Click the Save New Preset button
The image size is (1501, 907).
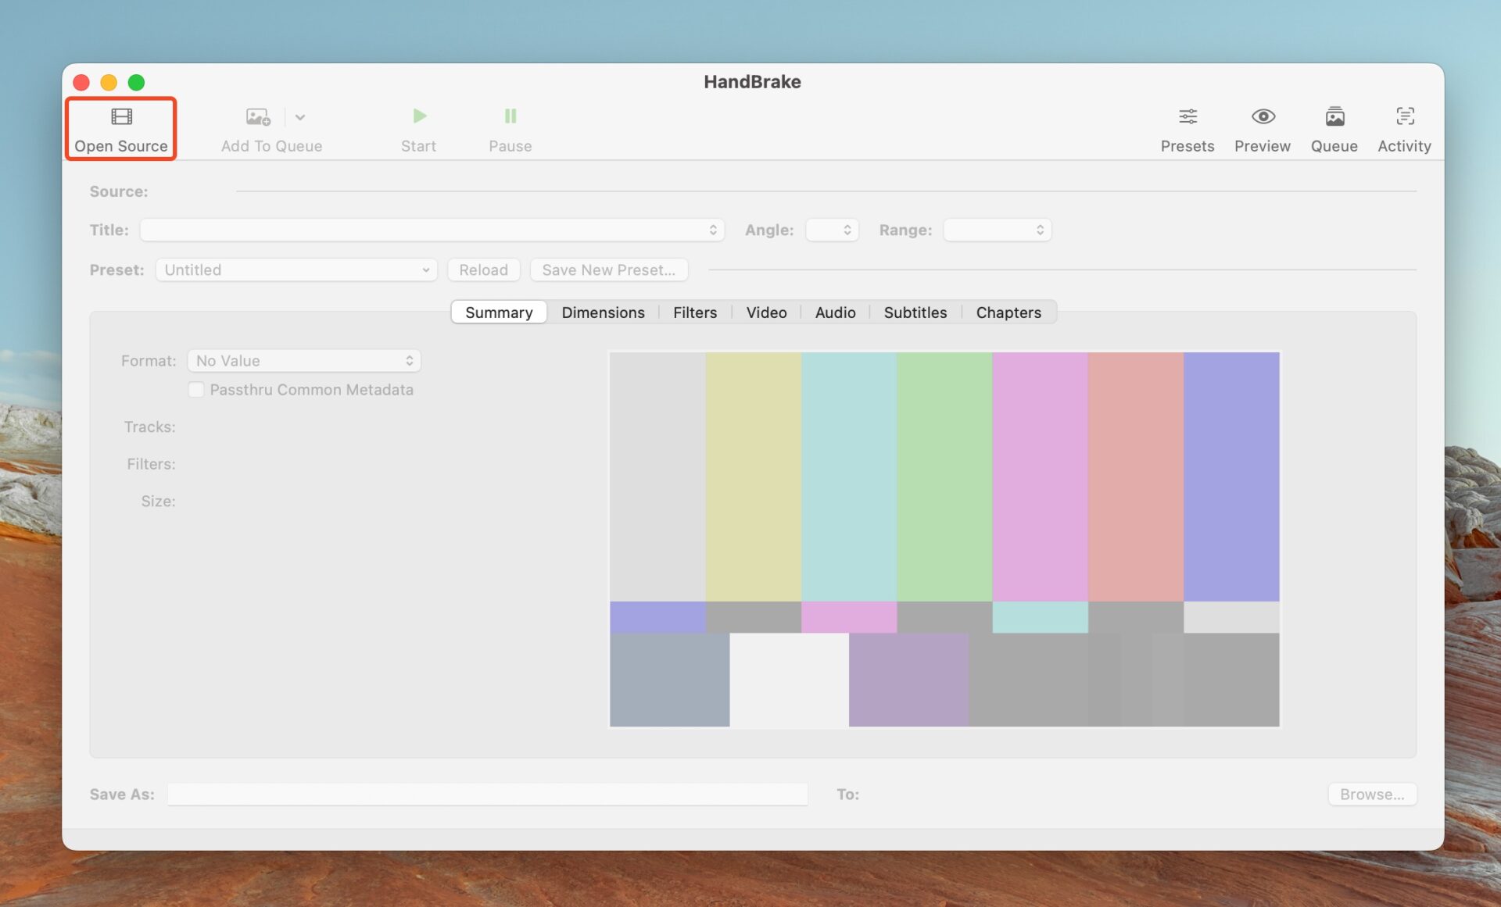point(609,270)
